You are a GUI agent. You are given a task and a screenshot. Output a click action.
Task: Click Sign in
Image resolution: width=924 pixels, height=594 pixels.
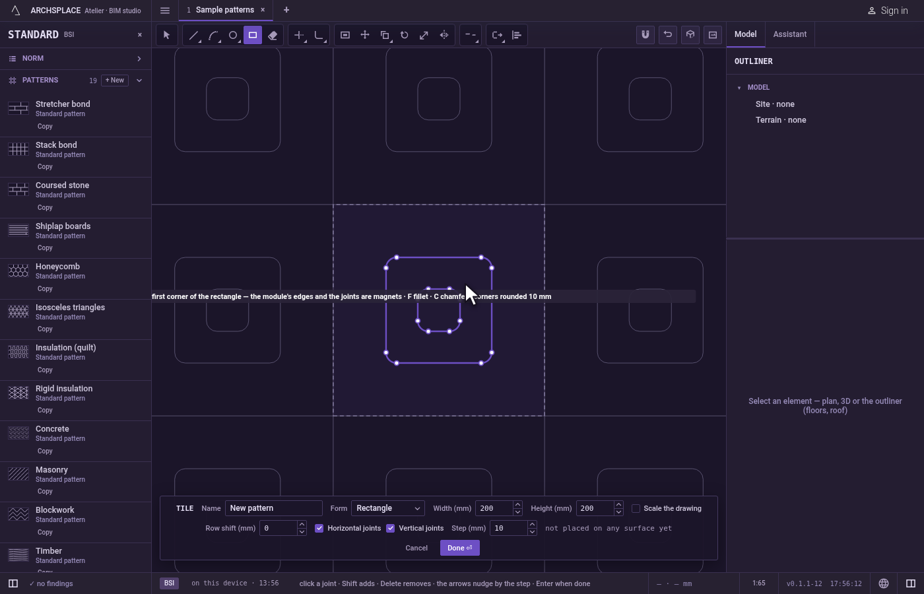point(888,11)
